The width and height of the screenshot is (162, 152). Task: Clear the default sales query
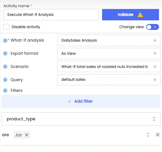155,80
